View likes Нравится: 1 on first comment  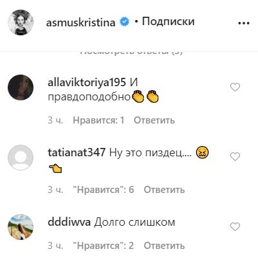coord(98,120)
